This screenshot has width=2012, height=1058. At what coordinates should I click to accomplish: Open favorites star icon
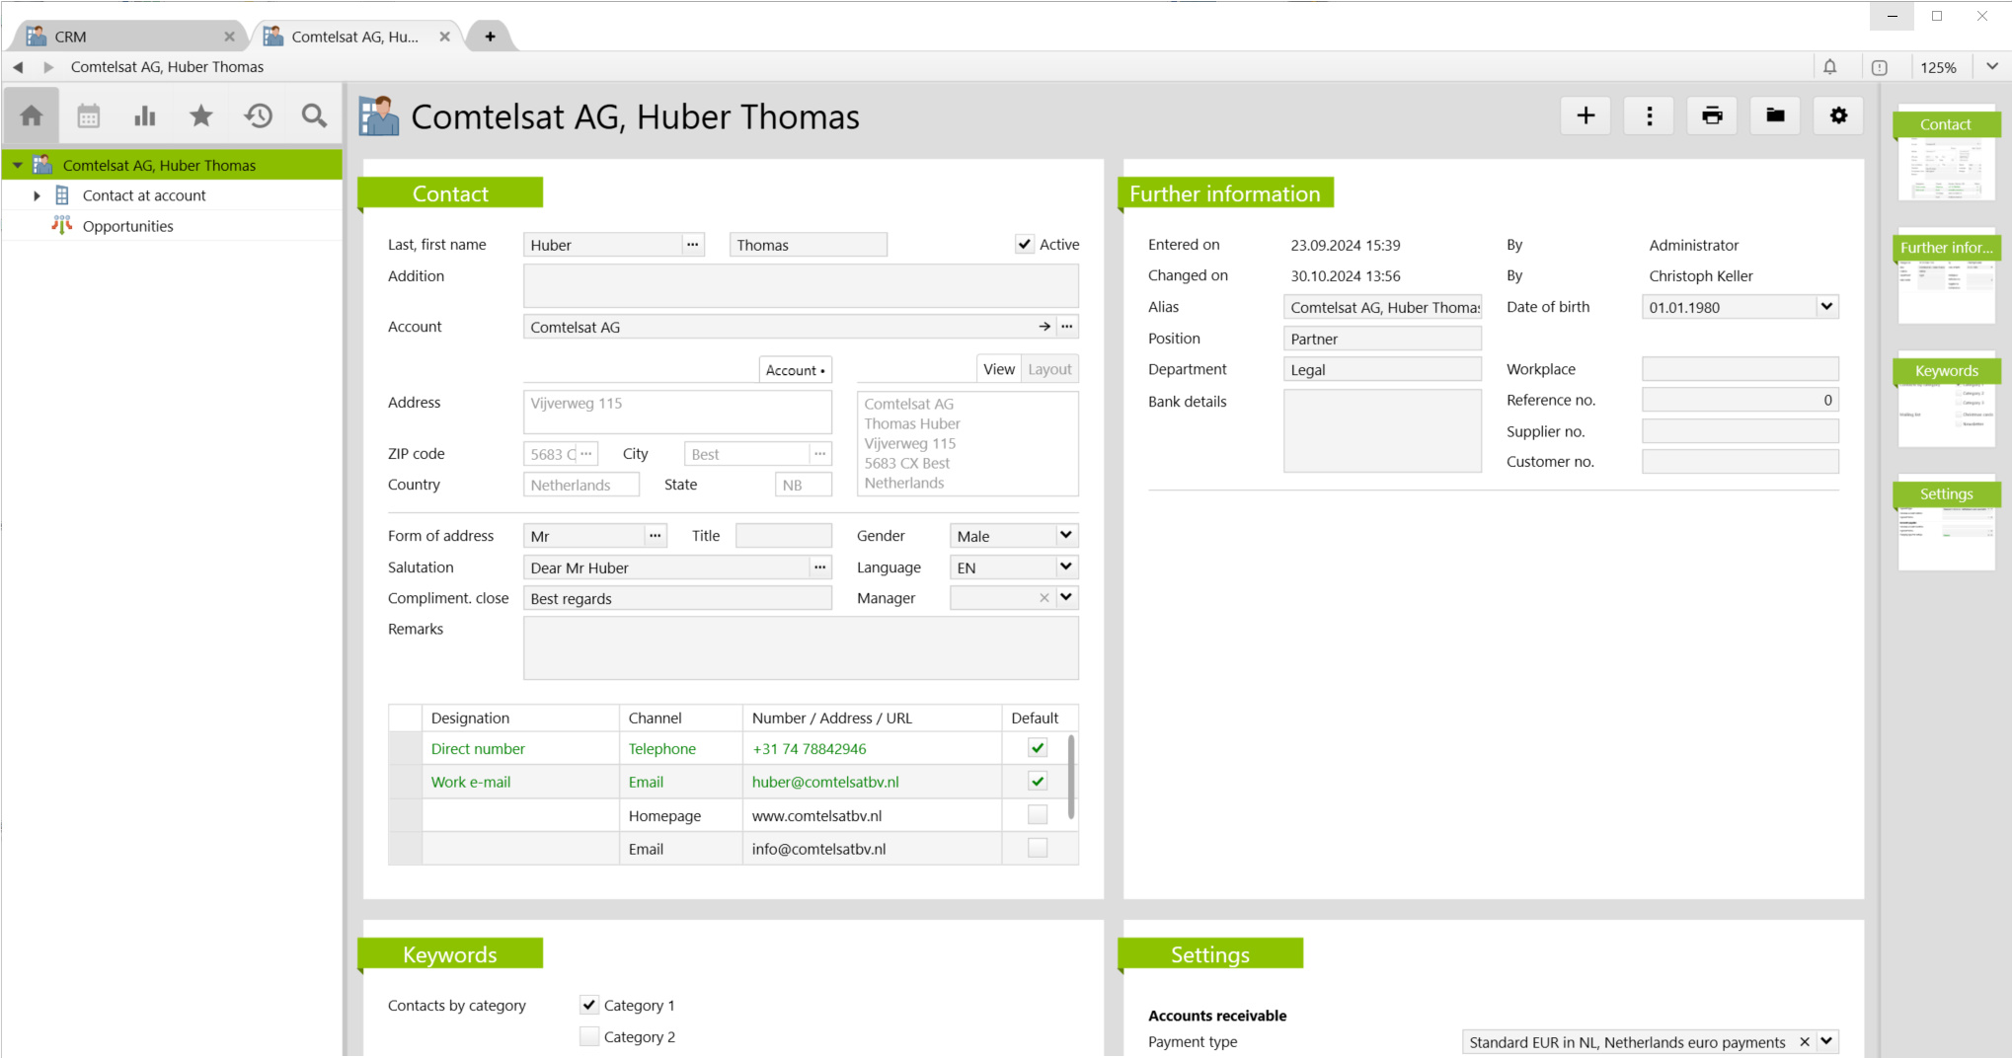point(201,116)
